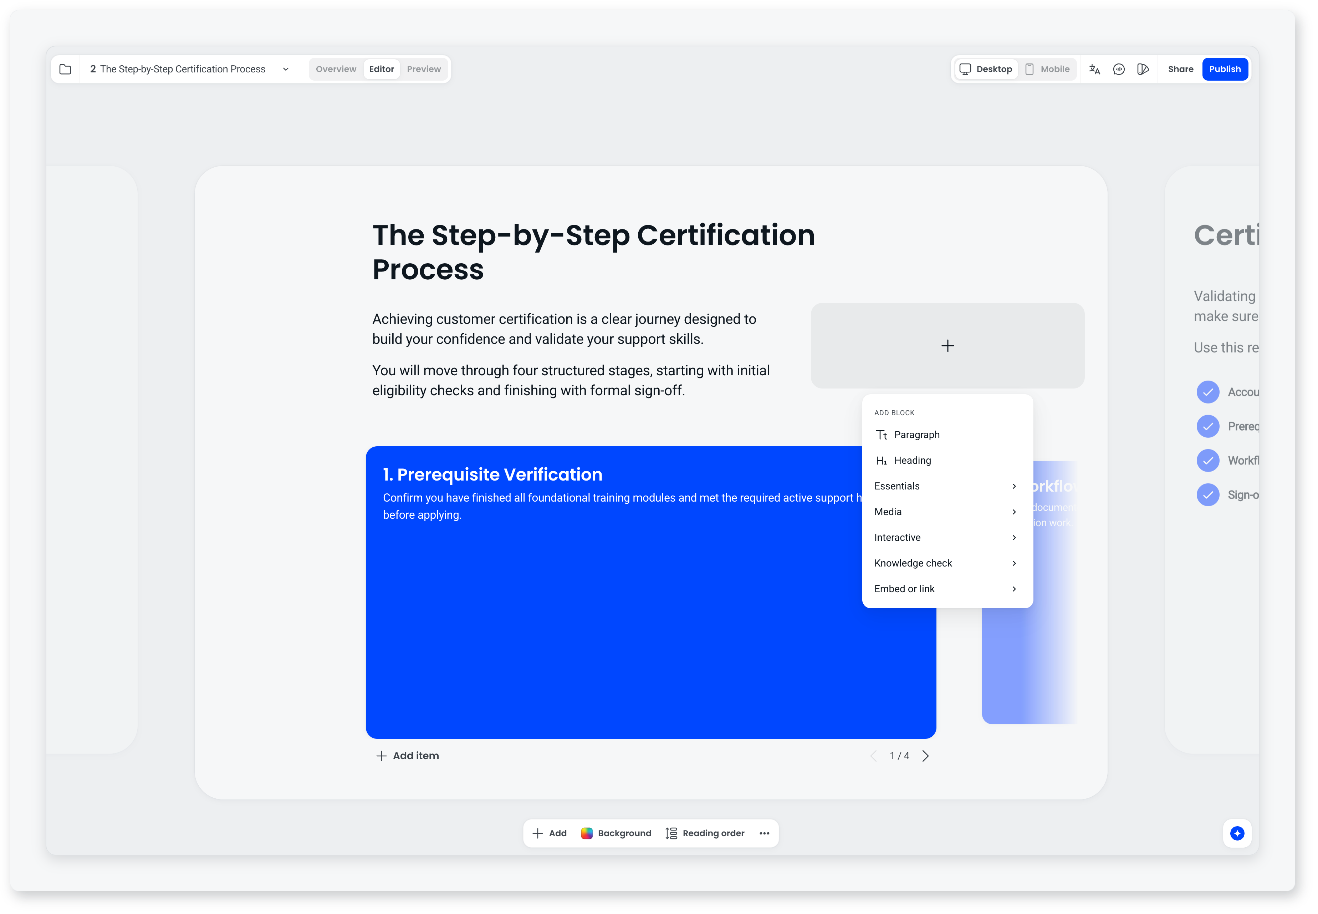Click the slide title heading text
The width and height of the screenshot is (1318, 914).
593,252
